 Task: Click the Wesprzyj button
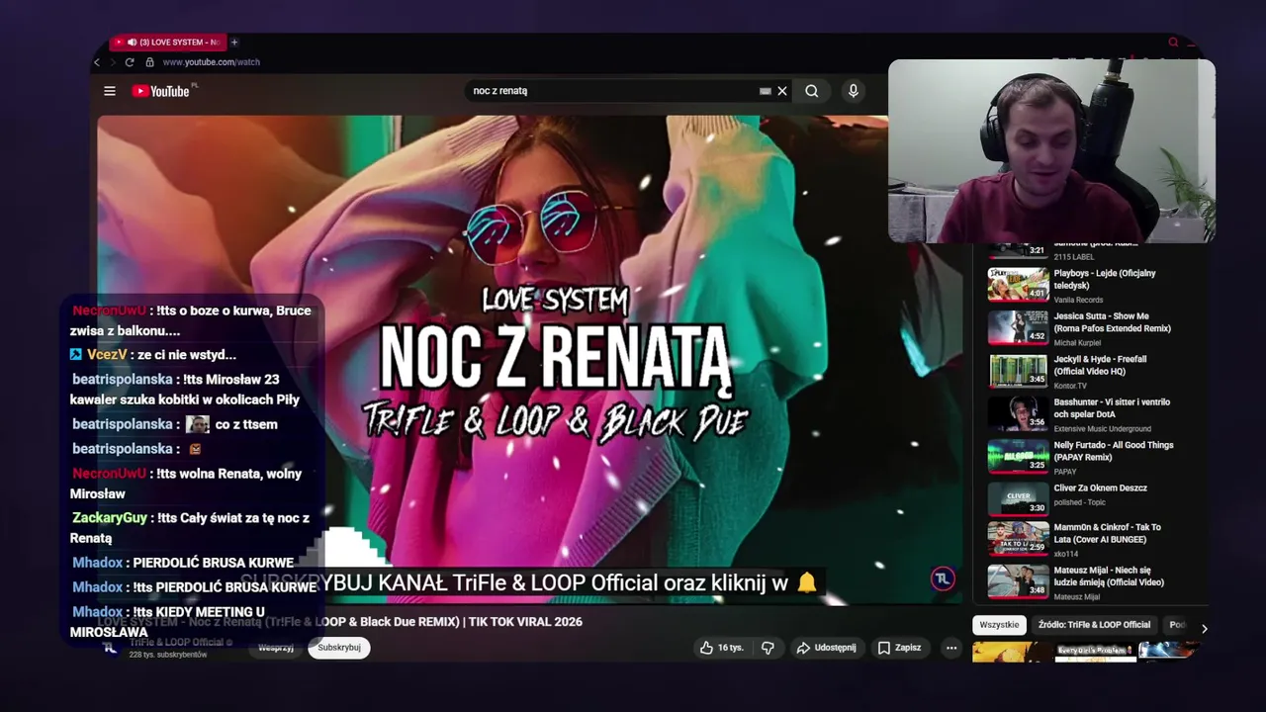pyautogui.click(x=276, y=648)
